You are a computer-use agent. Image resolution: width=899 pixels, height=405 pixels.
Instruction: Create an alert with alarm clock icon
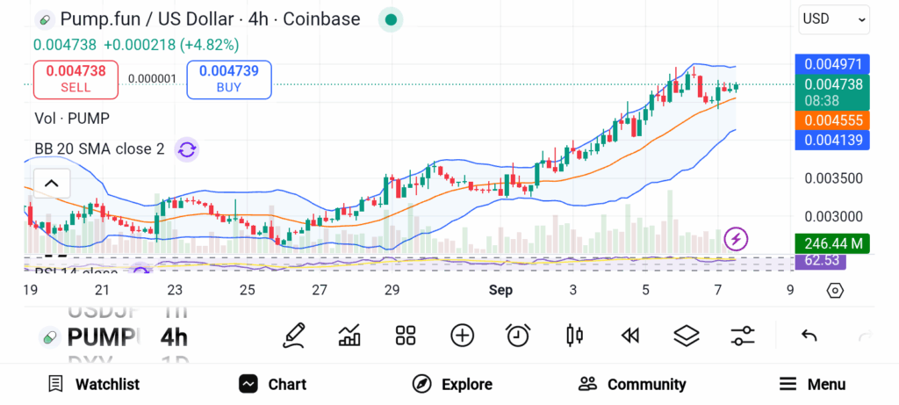coord(518,335)
